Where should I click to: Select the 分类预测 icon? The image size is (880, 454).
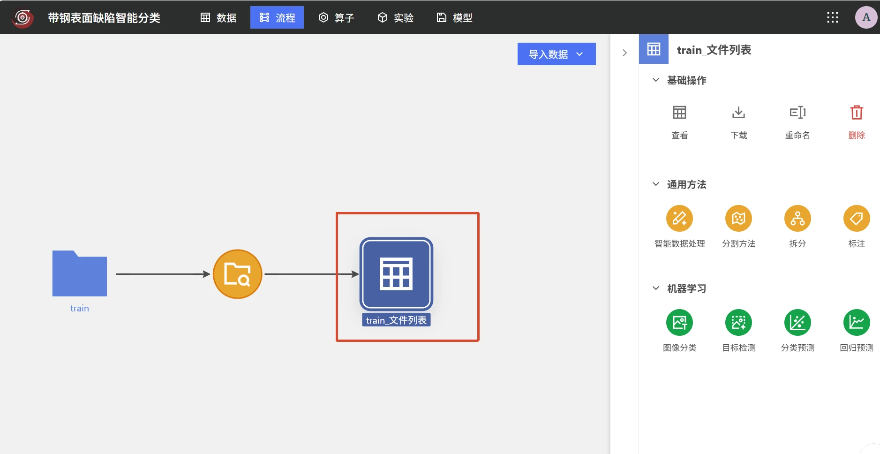click(x=797, y=323)
